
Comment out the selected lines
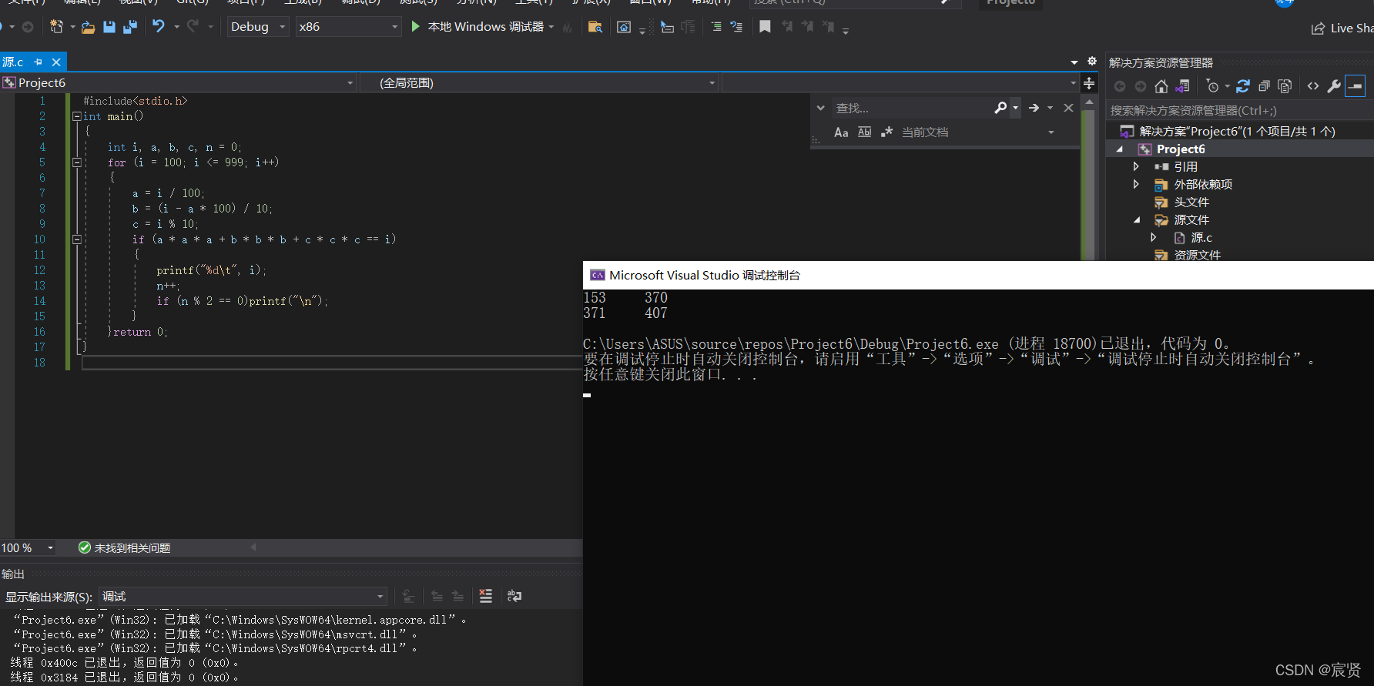pyautogui.click(x=716, y=27)
